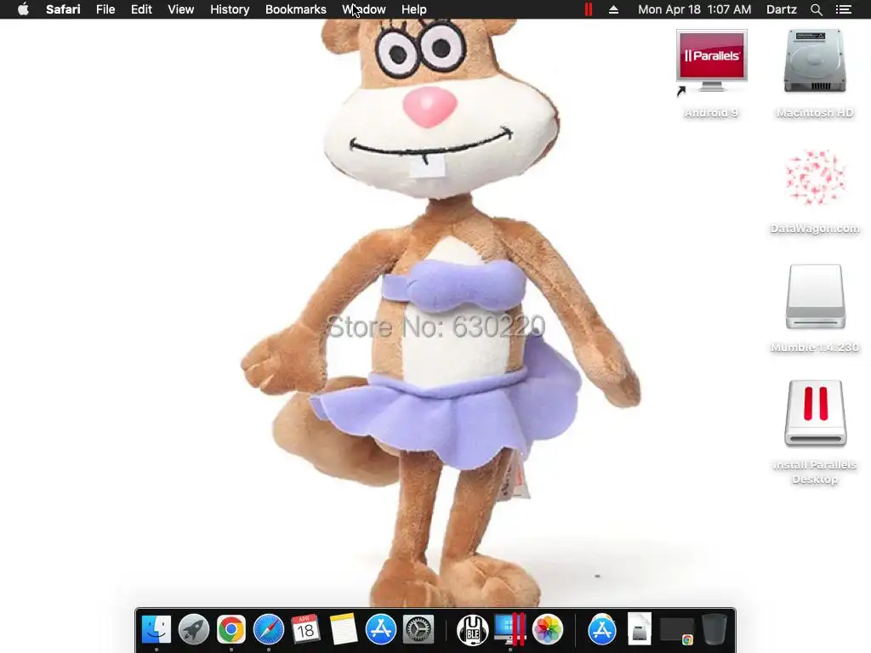Click the Android 9 label text
871x653 pixels.
tap(711, 113)
